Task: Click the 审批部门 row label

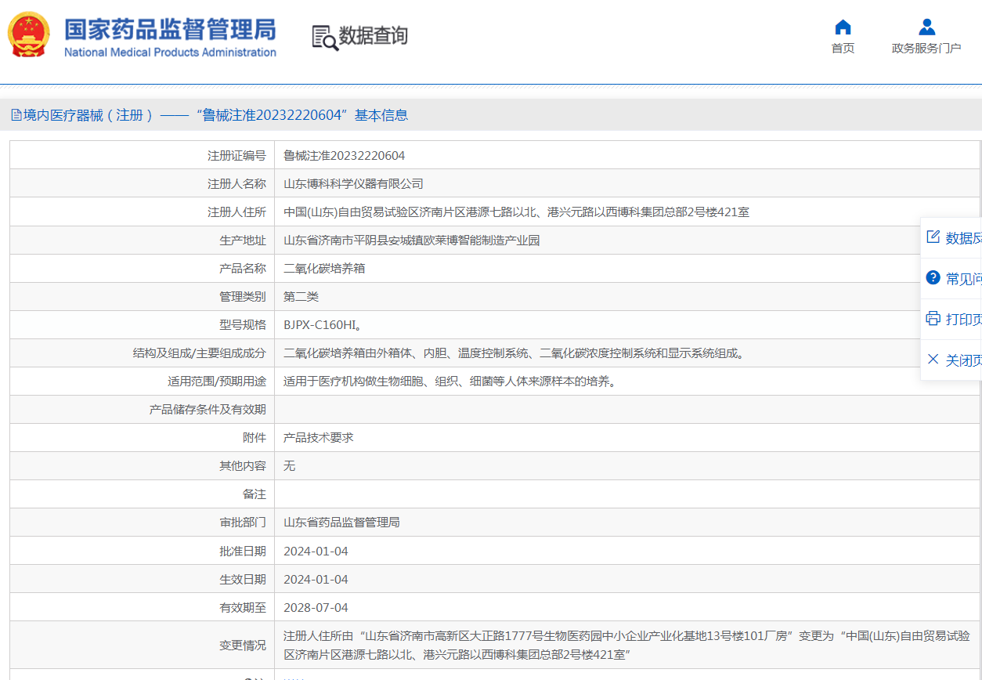Action: (243, 523)
